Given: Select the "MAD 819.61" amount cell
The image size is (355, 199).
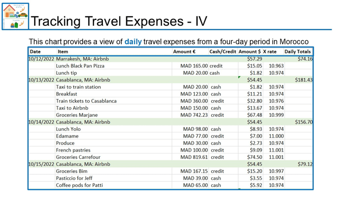Looking at the screenshot, I should point(194,157).
